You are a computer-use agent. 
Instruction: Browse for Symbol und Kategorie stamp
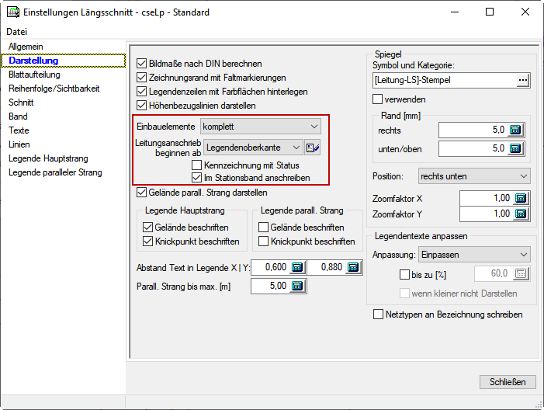click(x=522, y=80)
